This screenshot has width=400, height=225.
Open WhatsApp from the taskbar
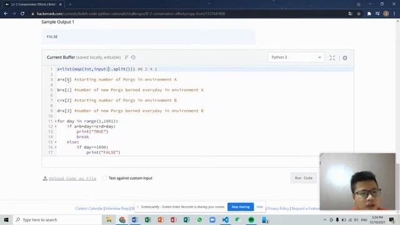(x=199, y=219)
